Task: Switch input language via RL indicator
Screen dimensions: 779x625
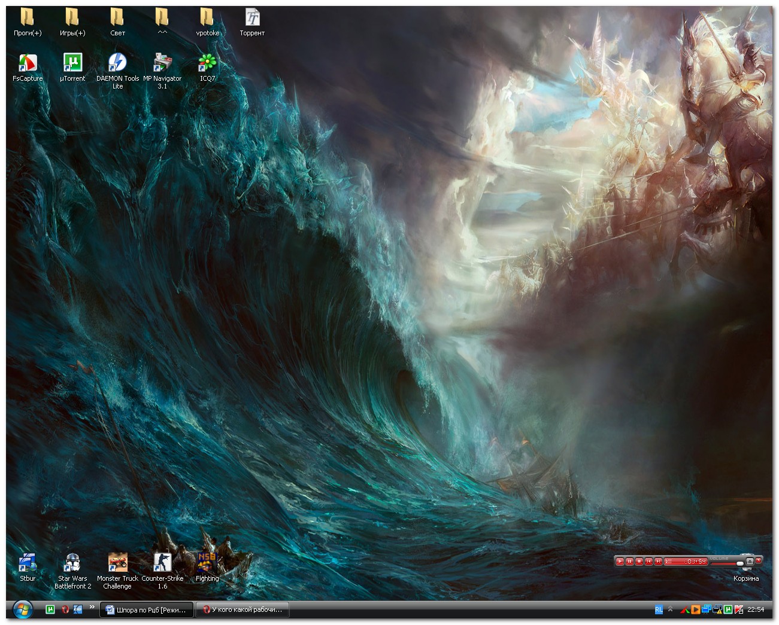Action: (x=659, y=609)
